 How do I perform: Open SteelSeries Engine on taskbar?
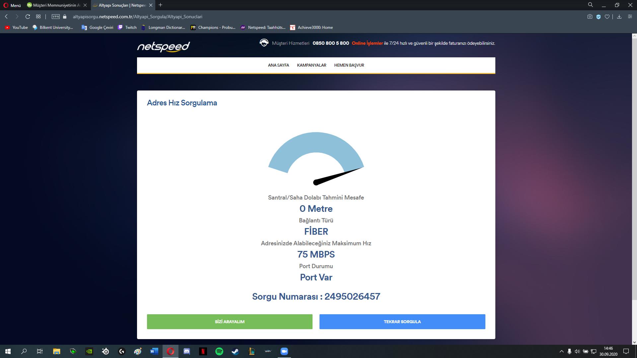(x=106, y=351)
